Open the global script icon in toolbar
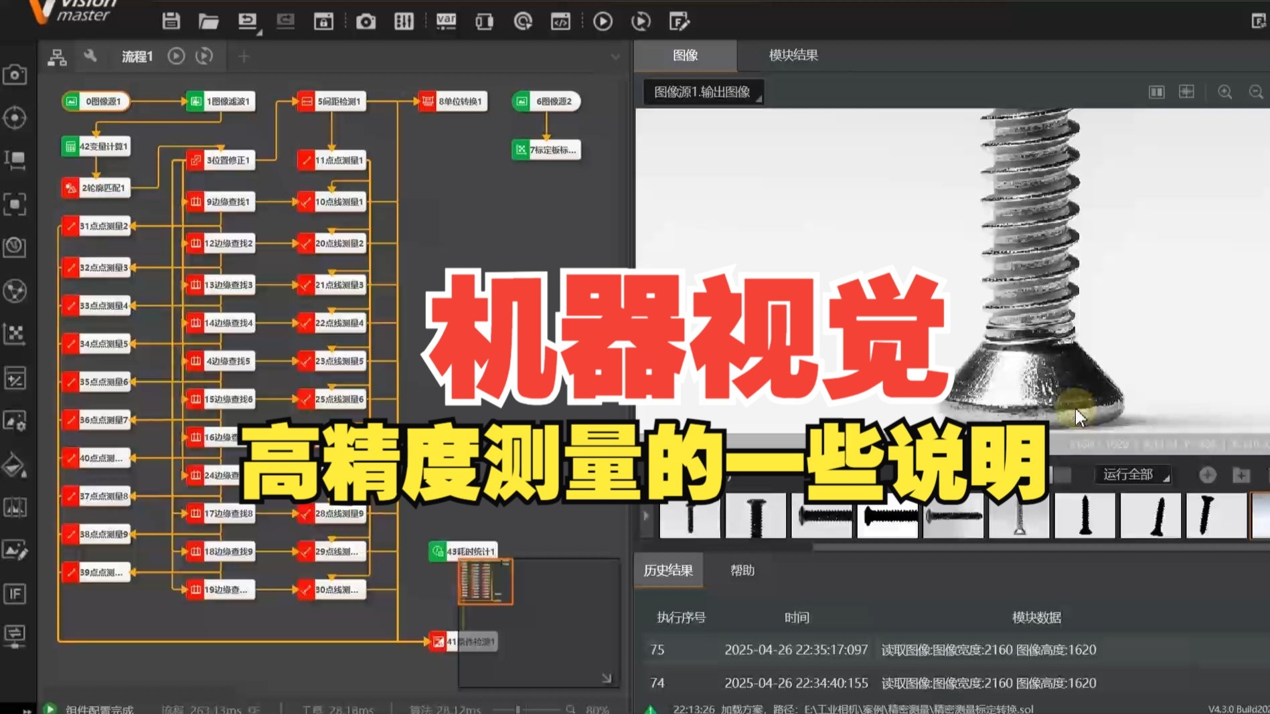Viewport: 1270px width, 714px height. tap(560, 21)
